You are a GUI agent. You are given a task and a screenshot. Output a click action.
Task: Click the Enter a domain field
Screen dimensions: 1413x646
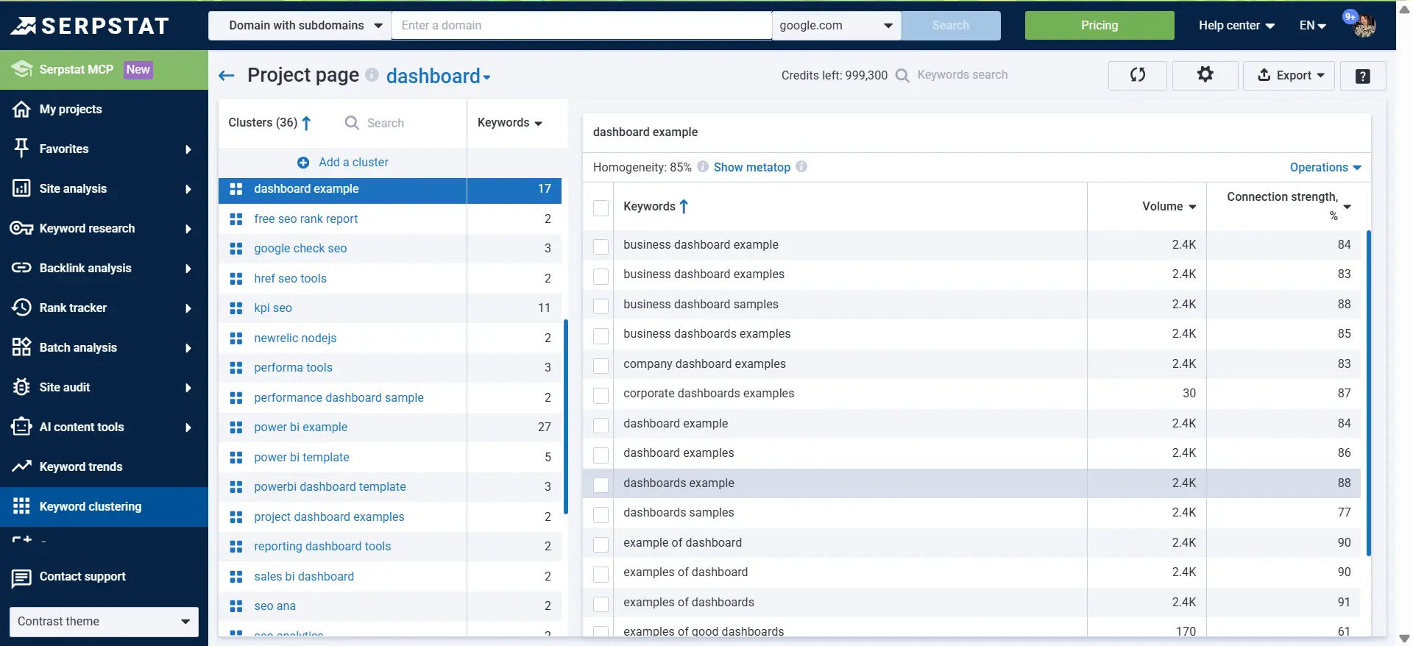(x=581, y=25)
